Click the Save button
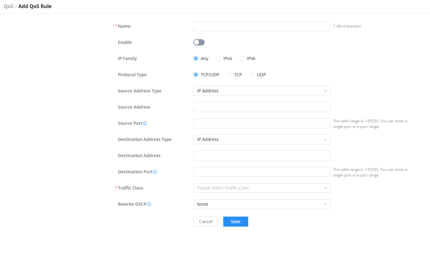The height and width of the screenshot is (253, 430). tap(236, 222)
